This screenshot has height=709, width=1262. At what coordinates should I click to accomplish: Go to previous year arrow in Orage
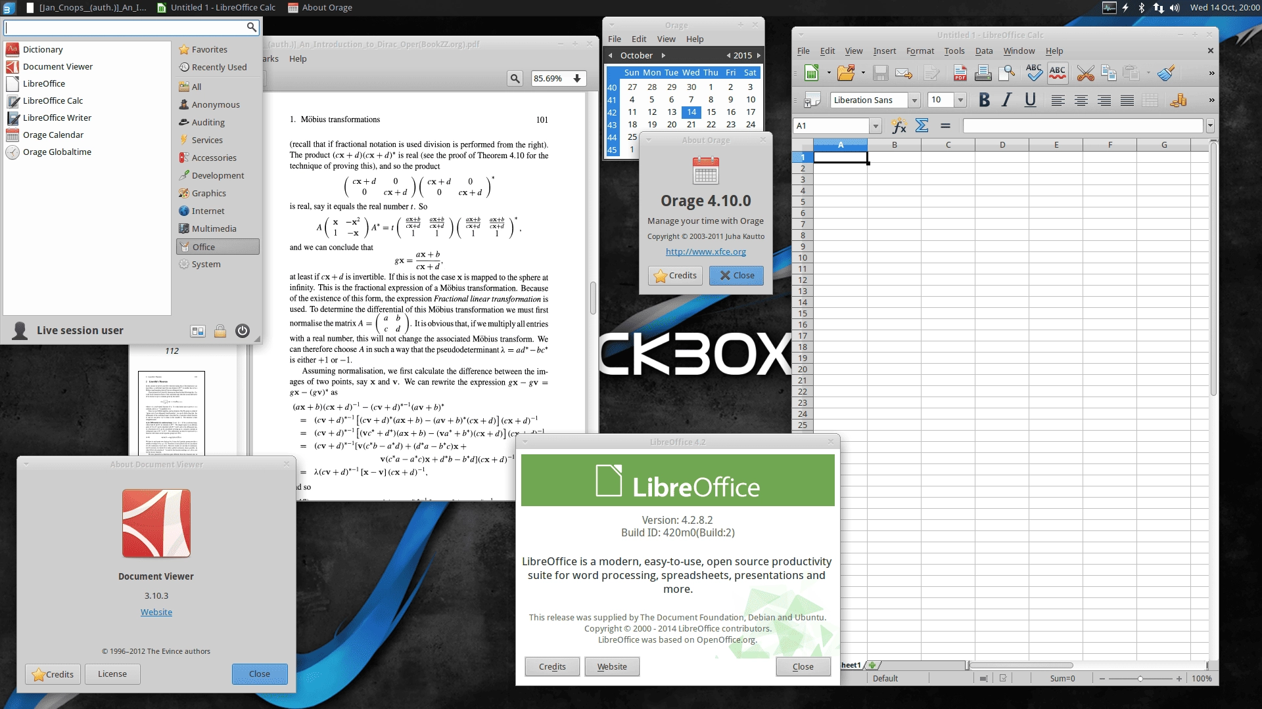pos(728,56)
